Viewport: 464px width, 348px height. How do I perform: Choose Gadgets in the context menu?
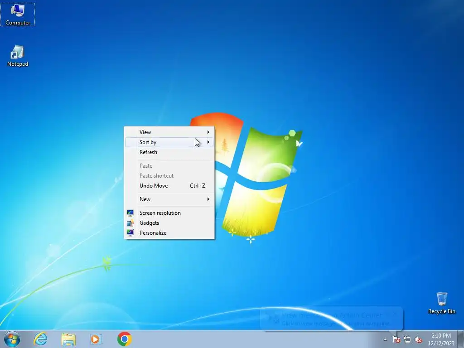[x=169, y=223]
